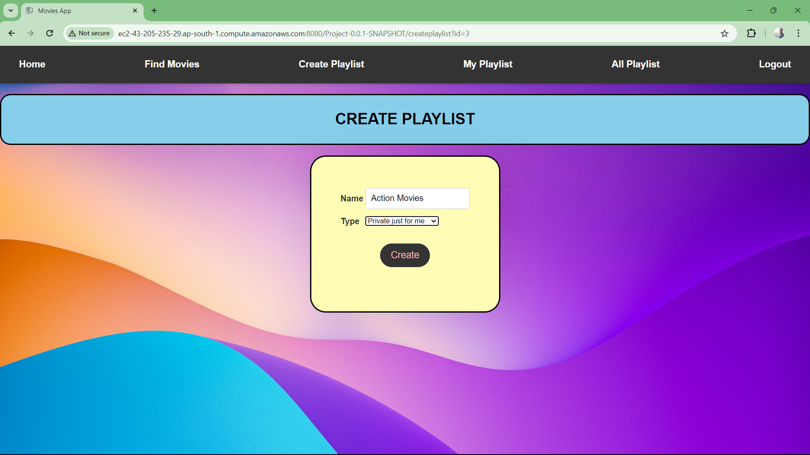The height and width of the screenshot is (455, 810).
Task: Open the tab search dropdown arrow
Action: [11, 11]
